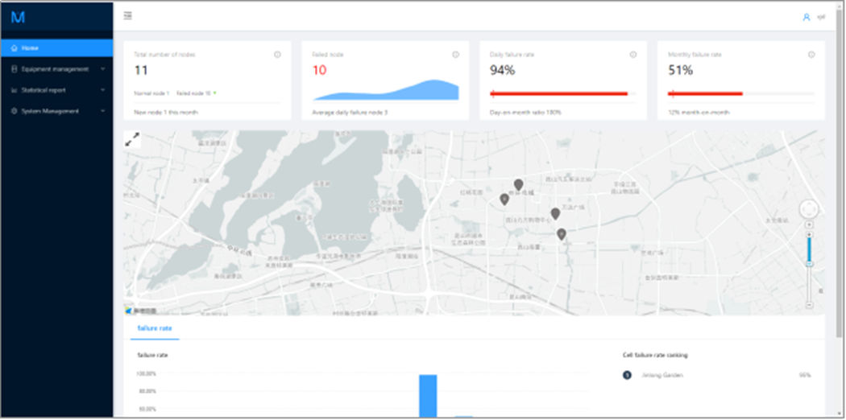Click the 94% daily failure value
The width and height of the screenshot is (846, 420).
coord(502,71)
